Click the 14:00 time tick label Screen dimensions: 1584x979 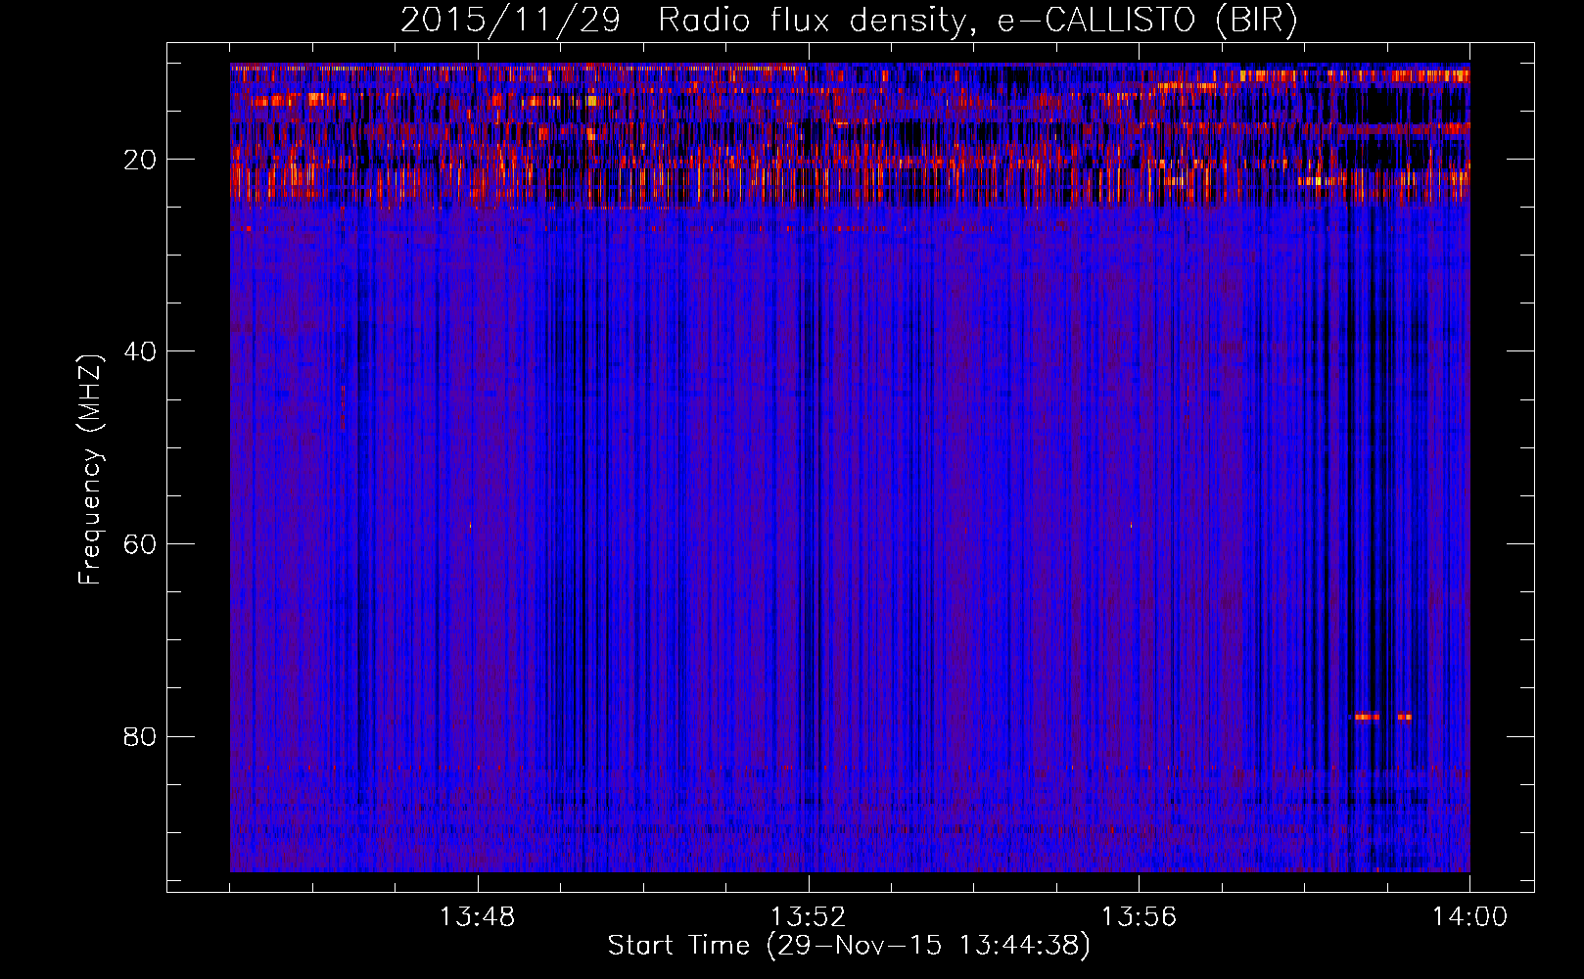pyautogui.click(x=1469, y=917)
